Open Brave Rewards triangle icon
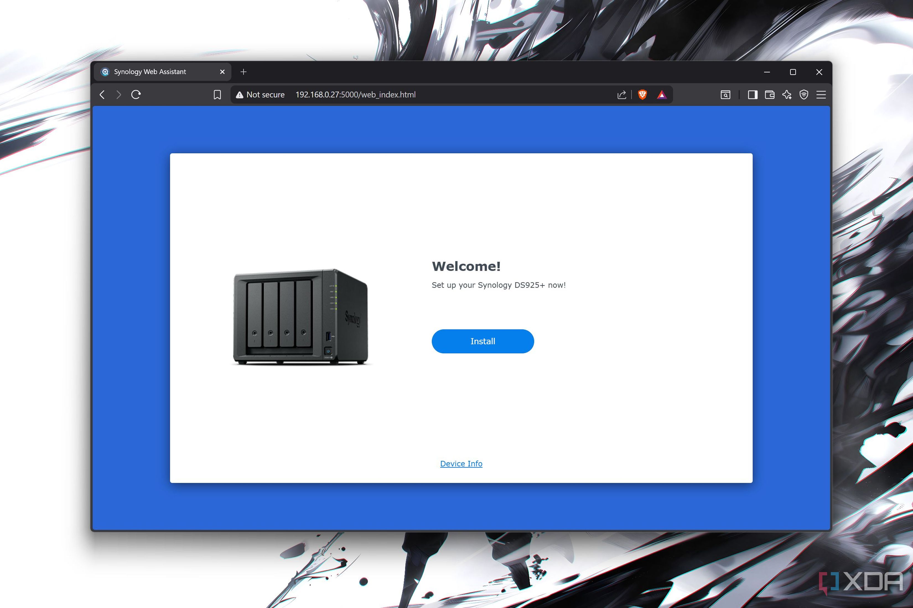This screenshot has height=608, width=913. [662, 95]
